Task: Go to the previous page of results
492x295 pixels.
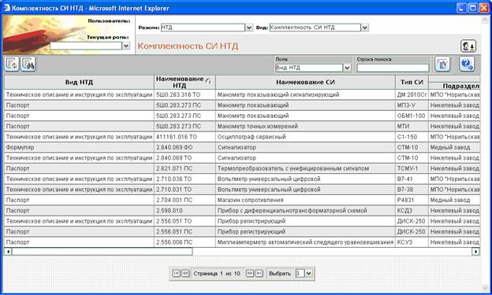Action: coord(186,274)
